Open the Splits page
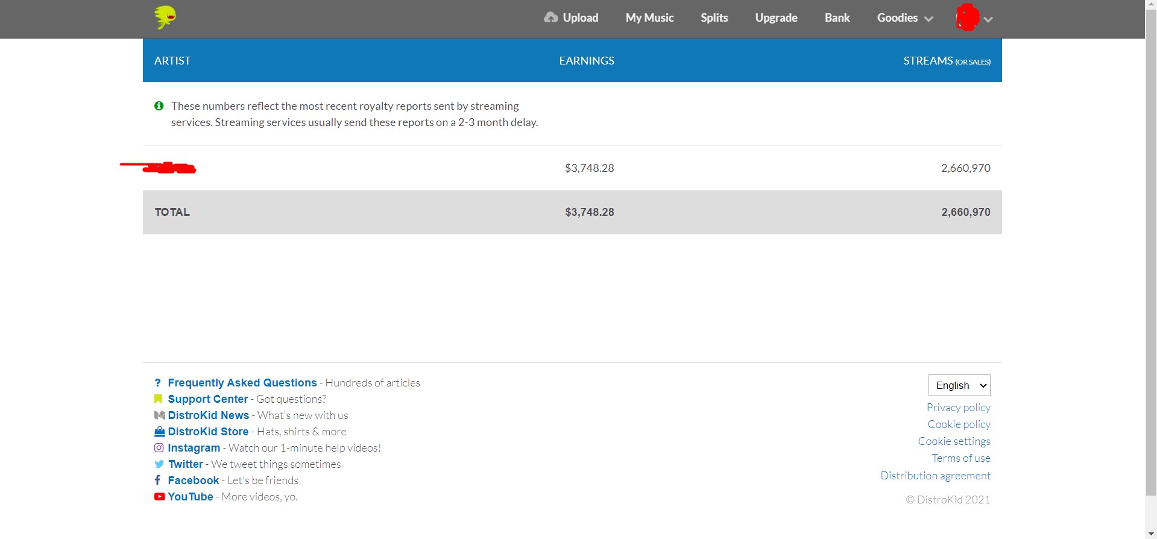This screenshot has height=539, width=1157. coord(714,18)
